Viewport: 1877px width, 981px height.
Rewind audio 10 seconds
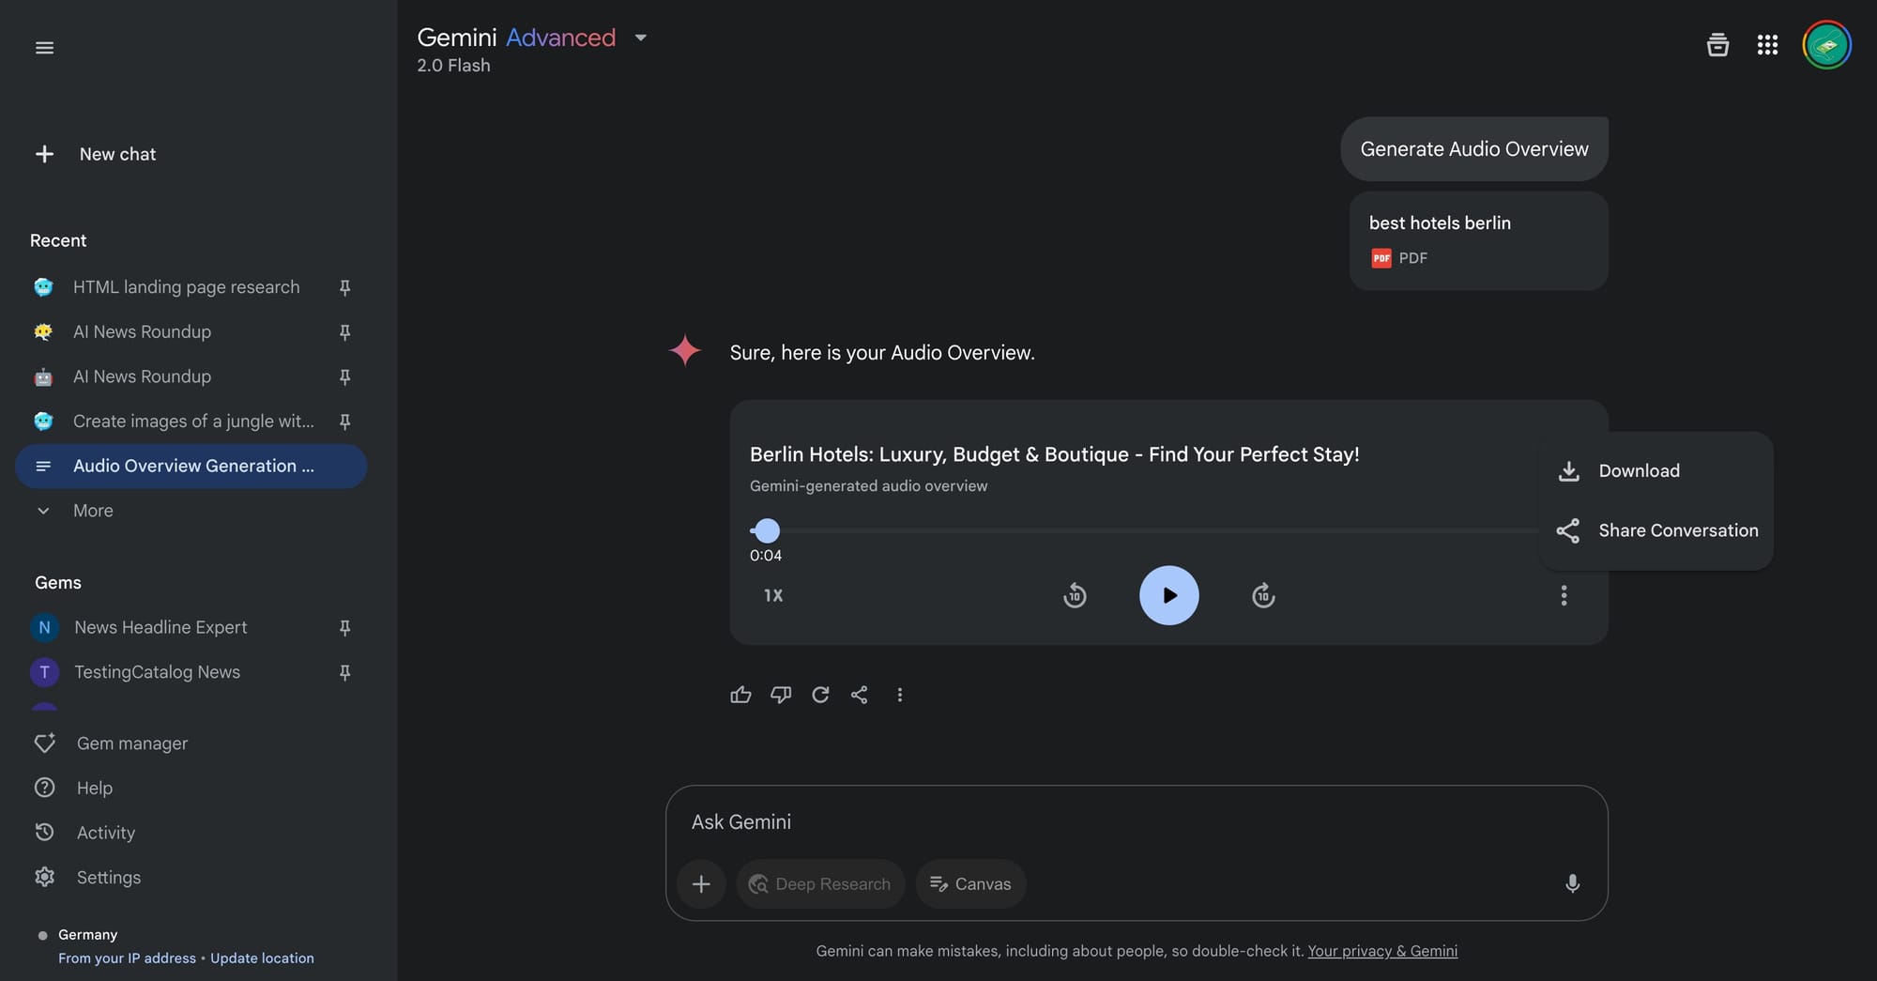tap(1075, 595)
